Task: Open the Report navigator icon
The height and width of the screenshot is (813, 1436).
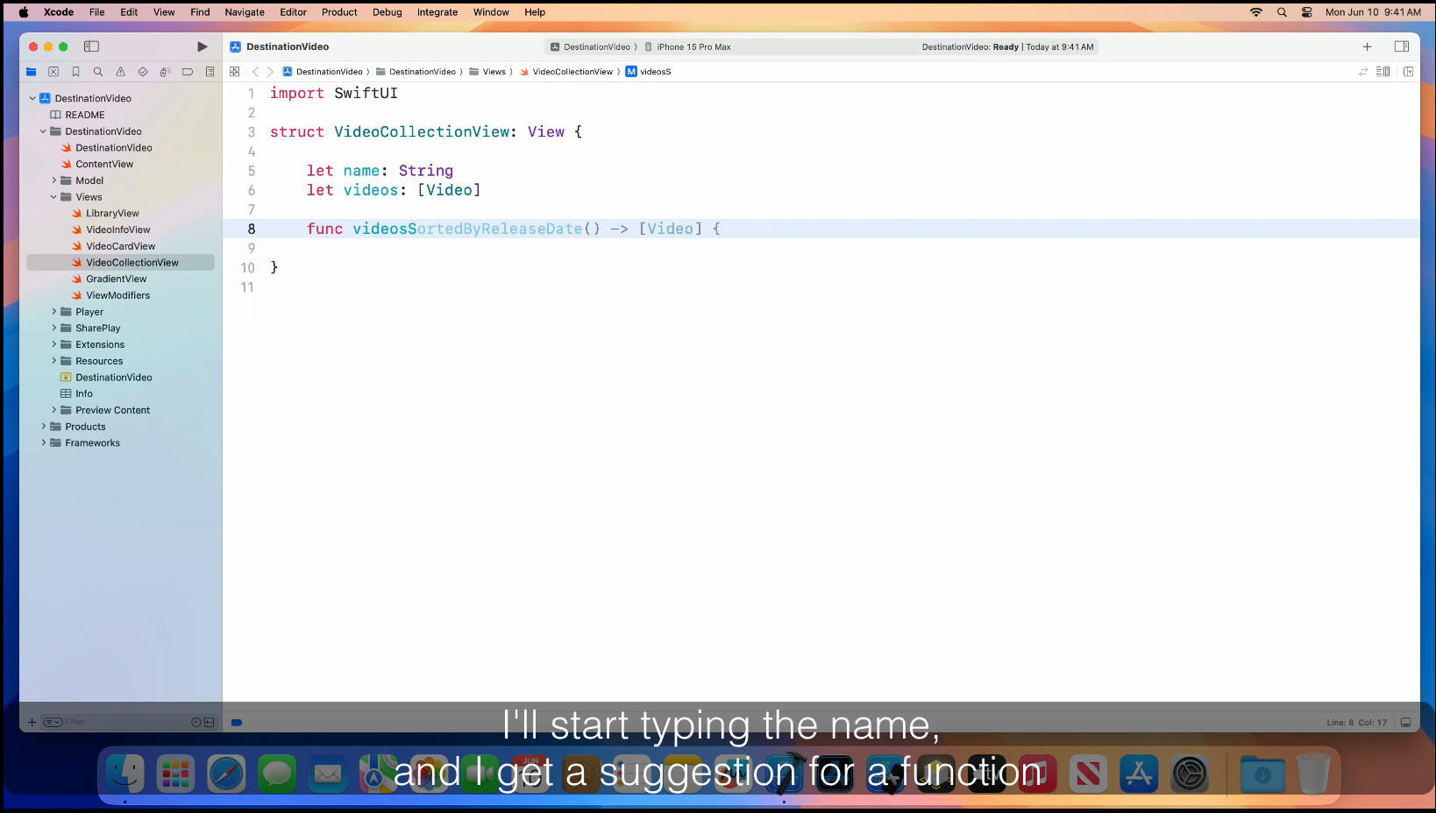Action: click(210, 72)
